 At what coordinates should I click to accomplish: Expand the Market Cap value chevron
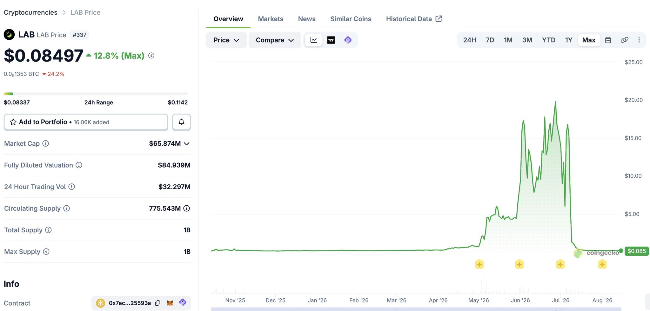(187, 144)
